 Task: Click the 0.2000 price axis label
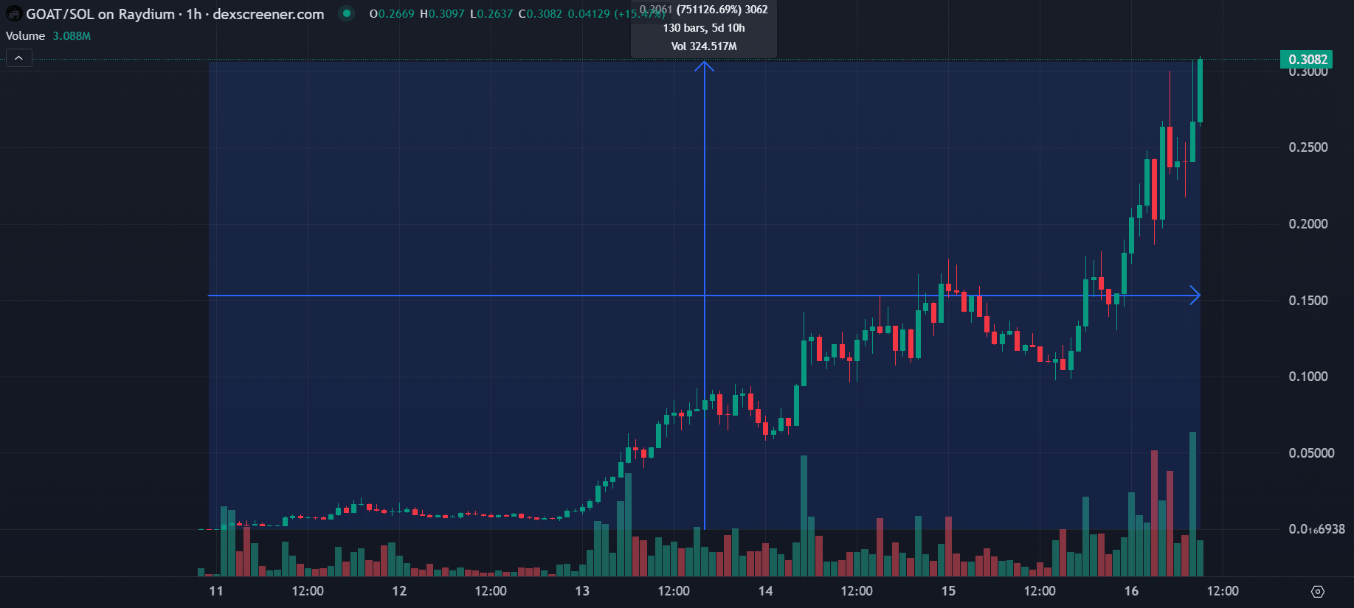click(x=1308, y=224)
